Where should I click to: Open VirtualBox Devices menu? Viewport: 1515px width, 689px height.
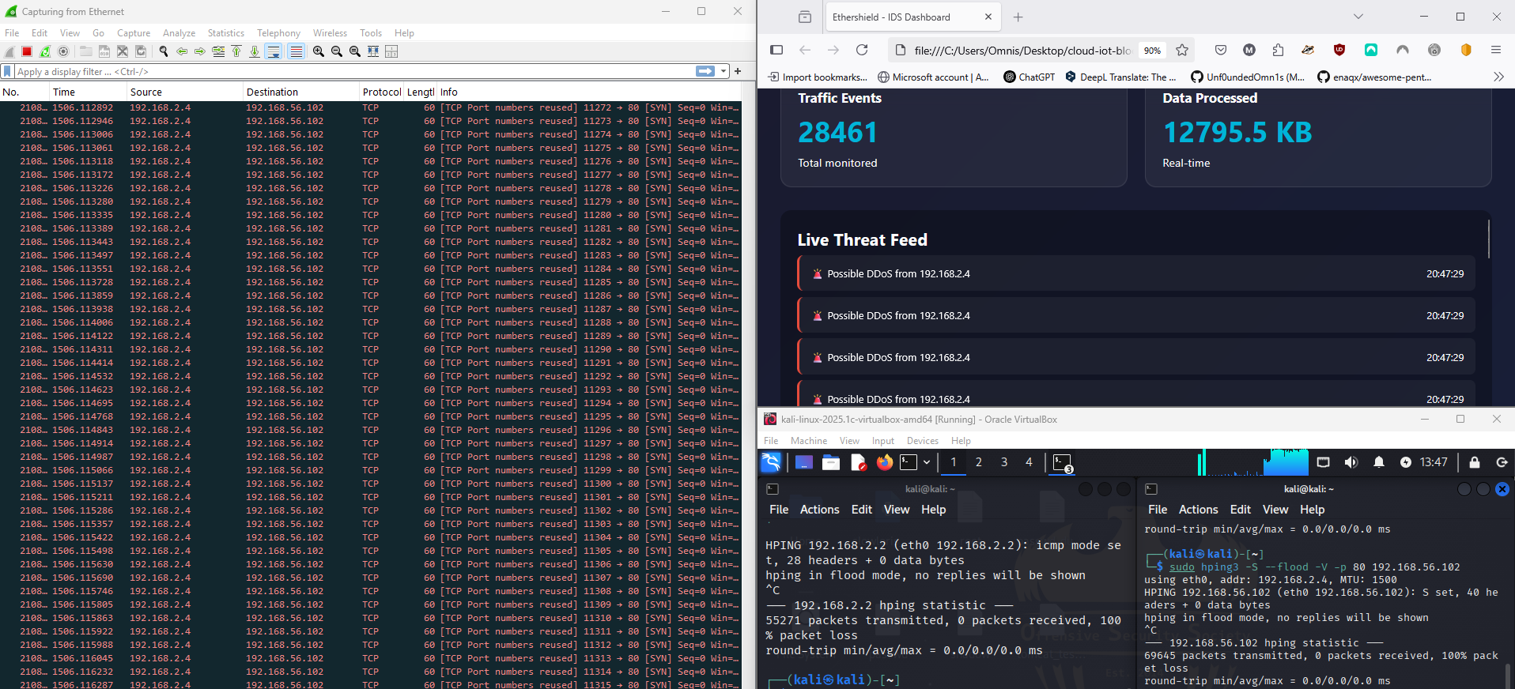point(923,441)
